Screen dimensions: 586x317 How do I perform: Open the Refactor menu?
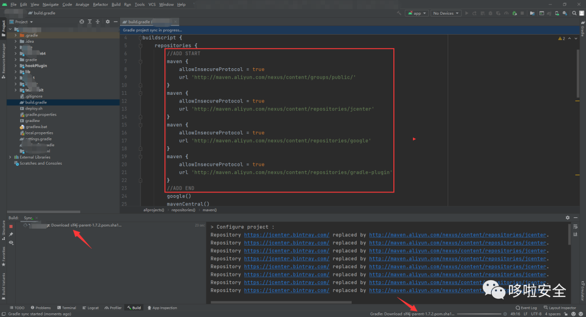pyautogui.click(x=100, y=4)
